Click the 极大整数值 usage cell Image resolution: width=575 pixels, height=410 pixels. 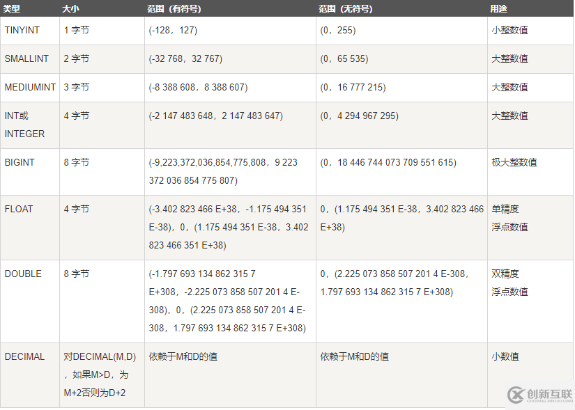click(514, 162)
